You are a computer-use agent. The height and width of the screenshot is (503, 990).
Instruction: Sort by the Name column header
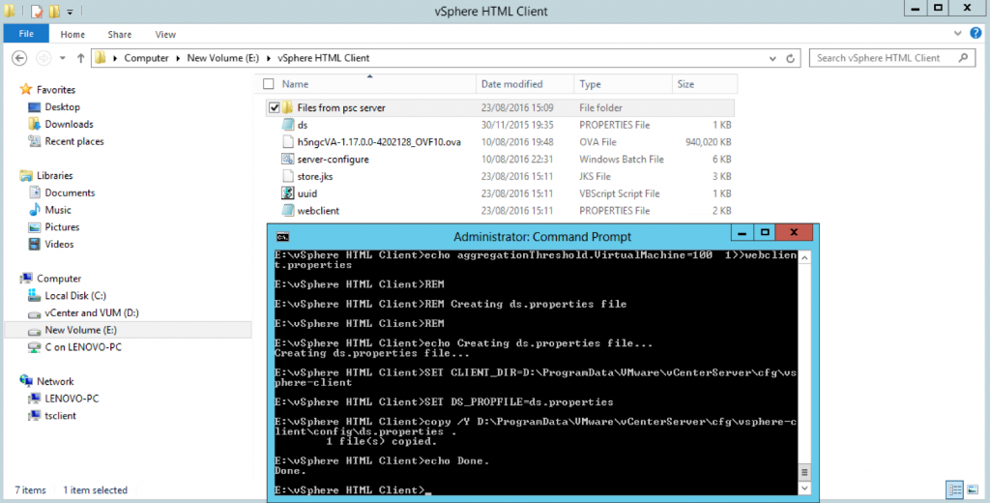295,84
